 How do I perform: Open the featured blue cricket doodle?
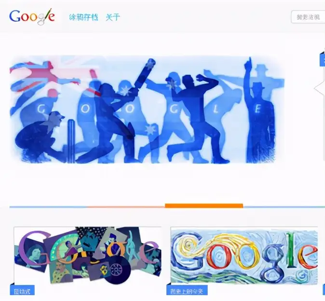(x=147, y=109)
